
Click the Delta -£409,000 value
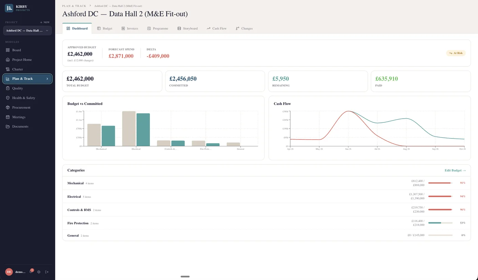coord(158,56)
